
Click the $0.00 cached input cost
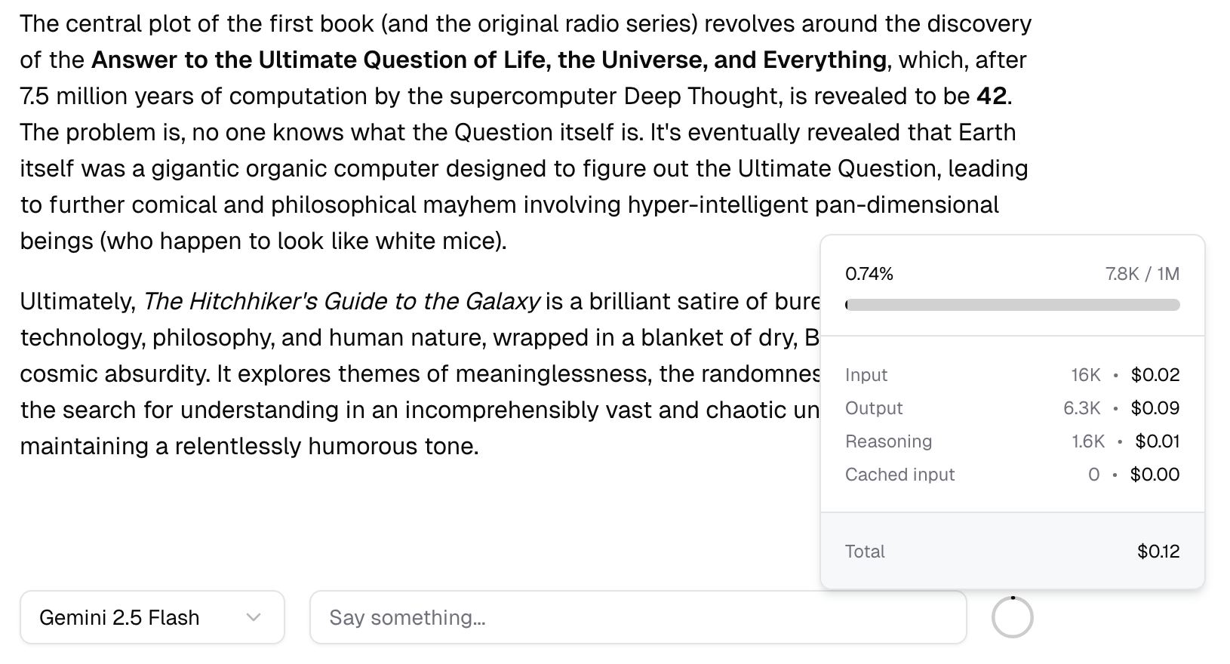tap(1155, 475)
